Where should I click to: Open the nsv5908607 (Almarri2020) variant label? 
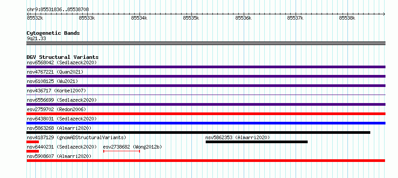(x=59, y=156)
